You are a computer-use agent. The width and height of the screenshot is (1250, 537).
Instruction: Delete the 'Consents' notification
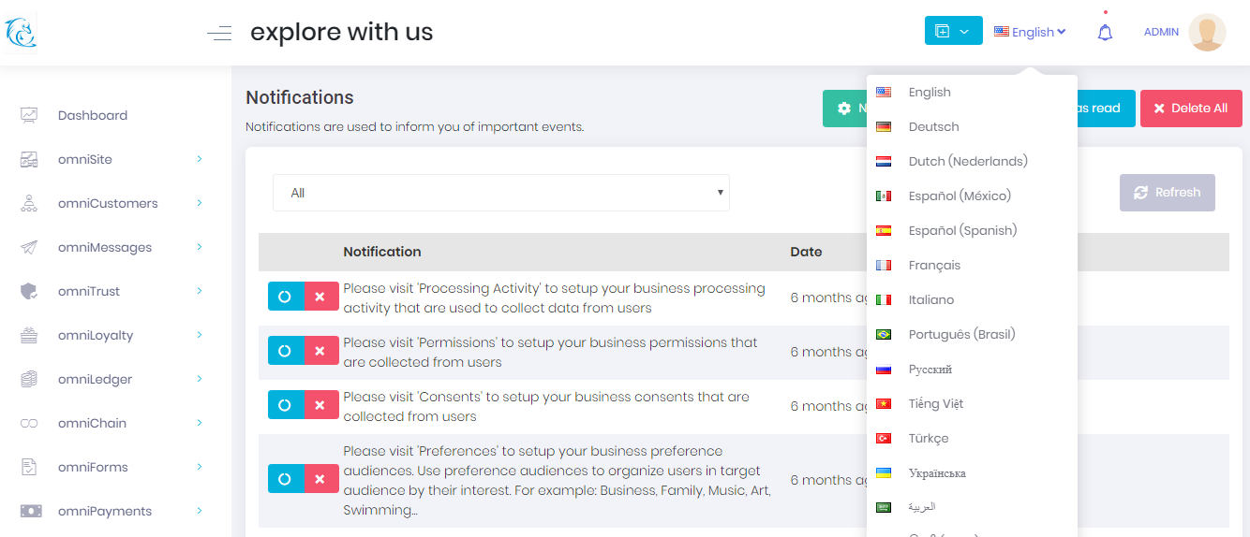tap(320, 405)
